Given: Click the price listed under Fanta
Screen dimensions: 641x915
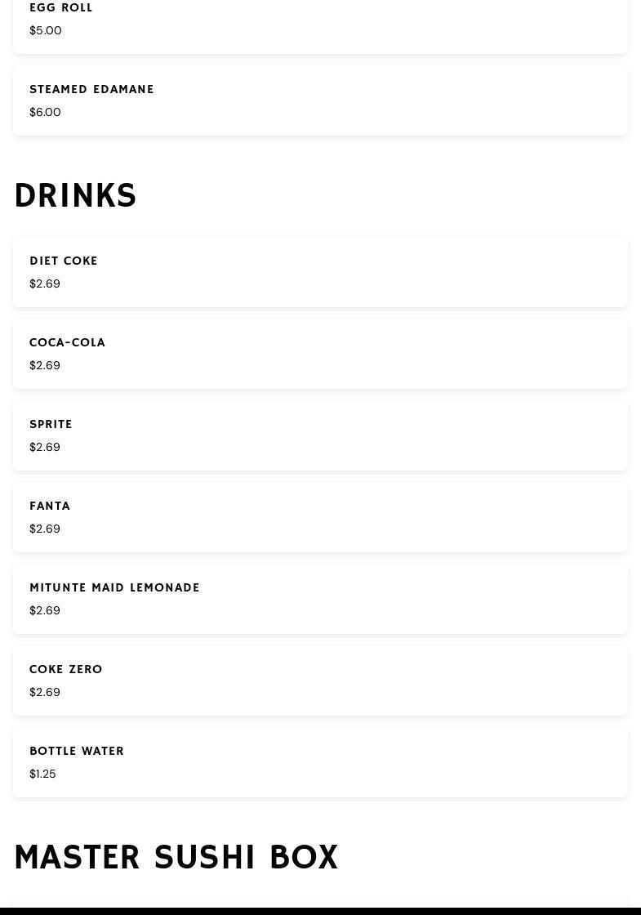Looking at the screenshot, I should 45,529.
